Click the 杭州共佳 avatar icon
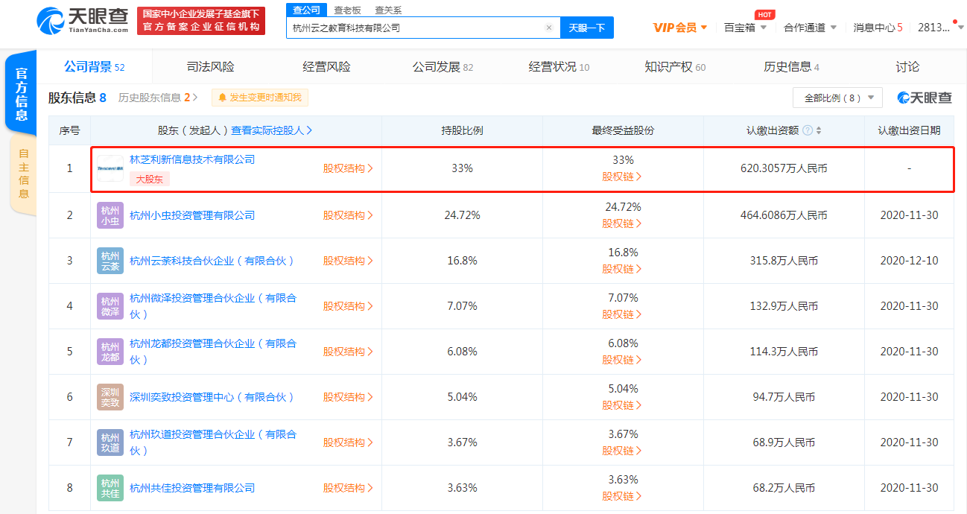 [x=110, y=488]
